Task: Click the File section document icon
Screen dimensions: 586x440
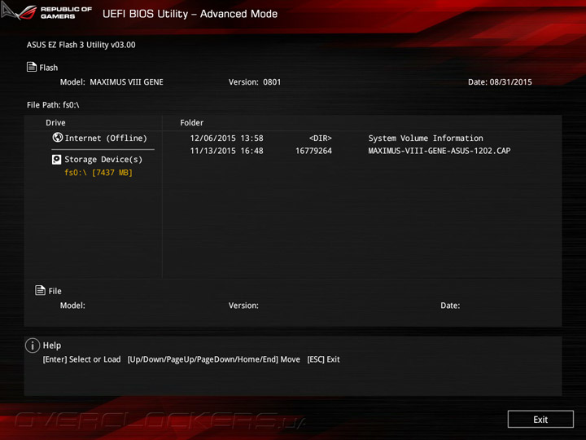Action: point(40,290)
